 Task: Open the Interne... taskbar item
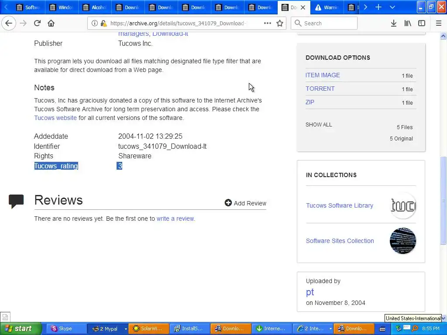[x=272, y=328]
